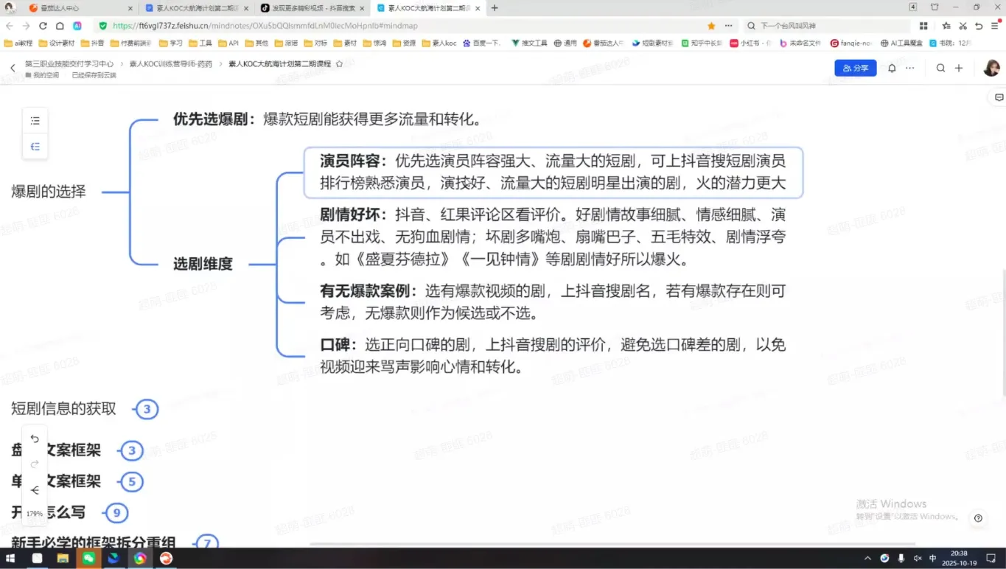Click the 179% zoom level indicator
Screen dimensions: 1006x569
tap(34, 512)
